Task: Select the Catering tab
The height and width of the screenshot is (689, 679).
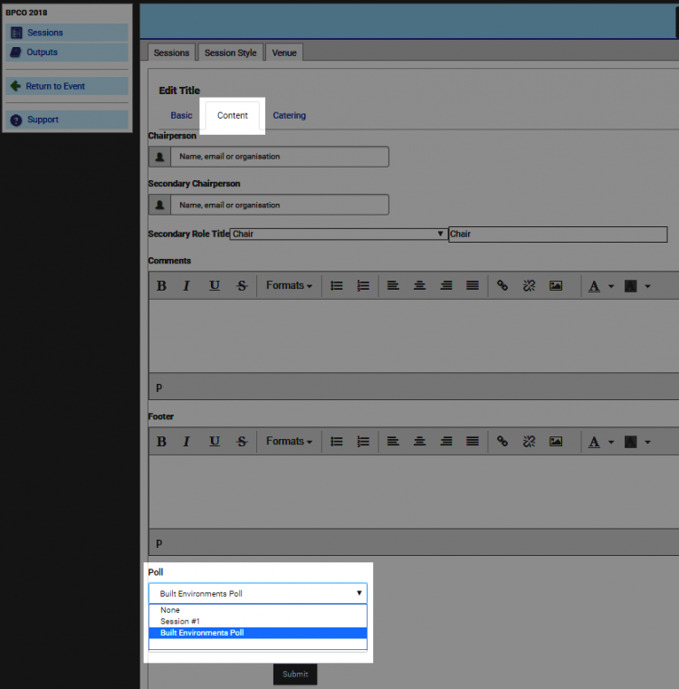Action: click(289, 115)
